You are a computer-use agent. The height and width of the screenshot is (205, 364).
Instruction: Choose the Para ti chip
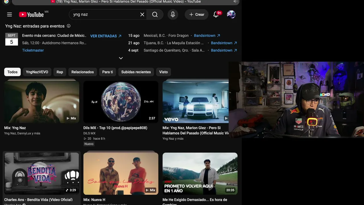[107, 72]
